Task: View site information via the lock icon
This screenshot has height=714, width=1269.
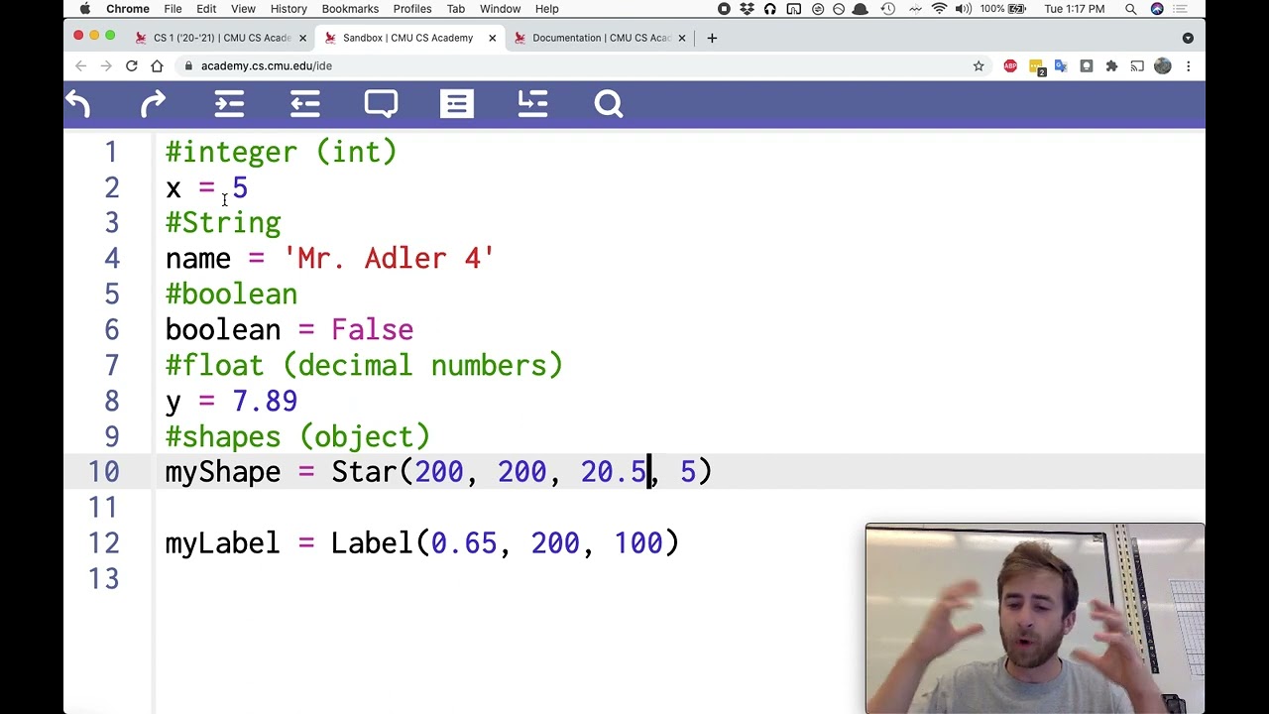Action: click(187, 65)
